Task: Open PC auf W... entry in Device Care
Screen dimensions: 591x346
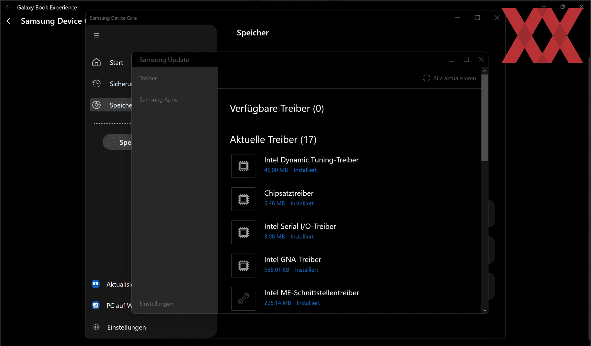Action: pyautogui.click(x=119, y=305)
